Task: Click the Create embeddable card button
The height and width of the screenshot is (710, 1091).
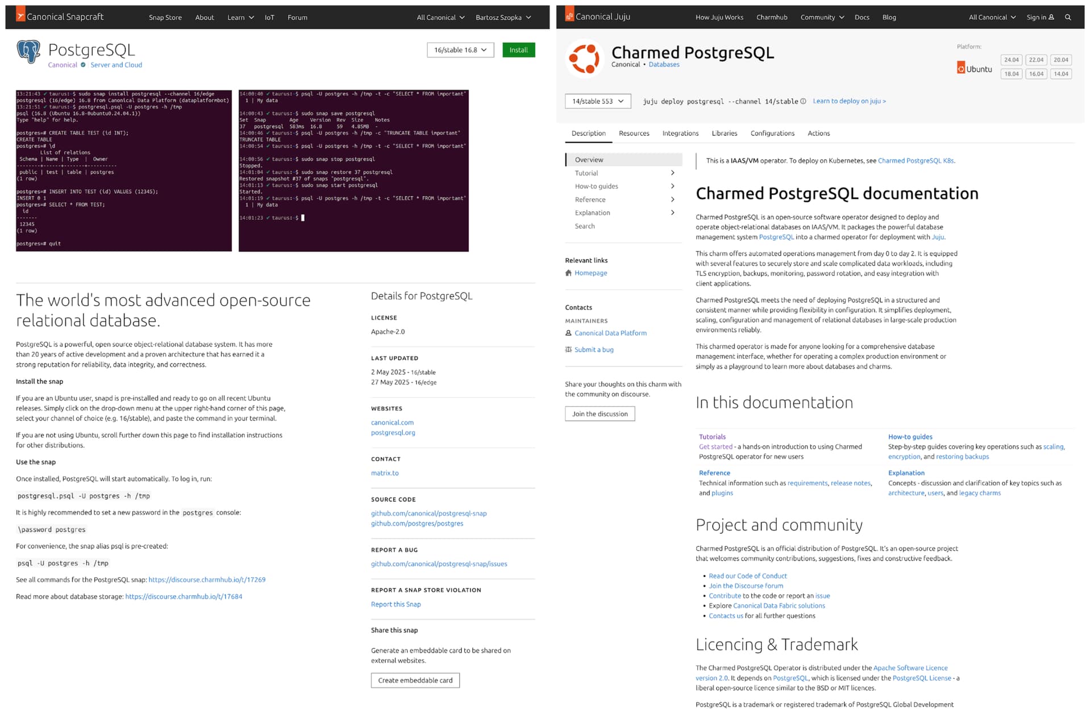Action: [x=415, y=680]
